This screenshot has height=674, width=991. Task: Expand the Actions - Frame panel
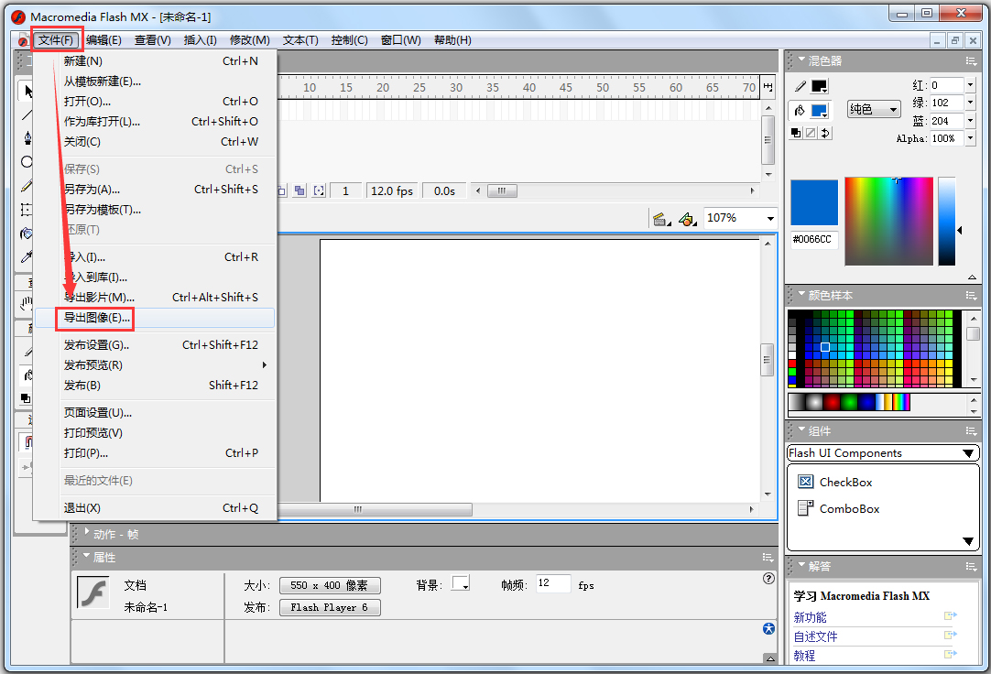[87, 532]
